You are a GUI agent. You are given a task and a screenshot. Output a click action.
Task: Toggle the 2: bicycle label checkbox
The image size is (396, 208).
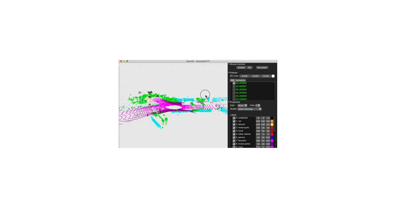(234, 124)
